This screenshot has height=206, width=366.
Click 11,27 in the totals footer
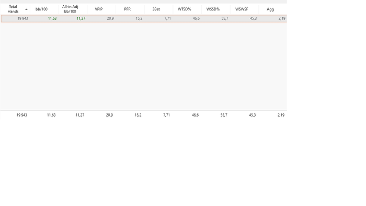coord(80,115)
